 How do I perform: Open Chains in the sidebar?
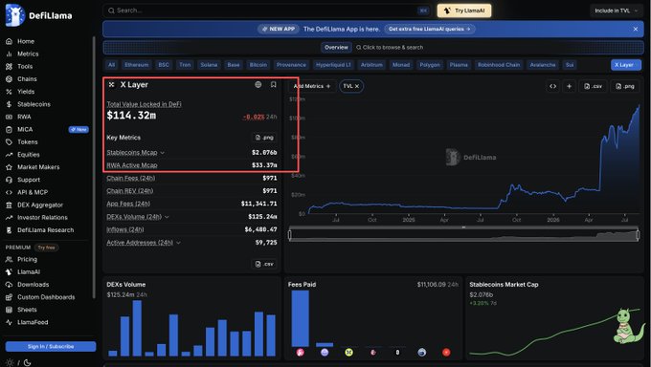[x=22, y=78]
